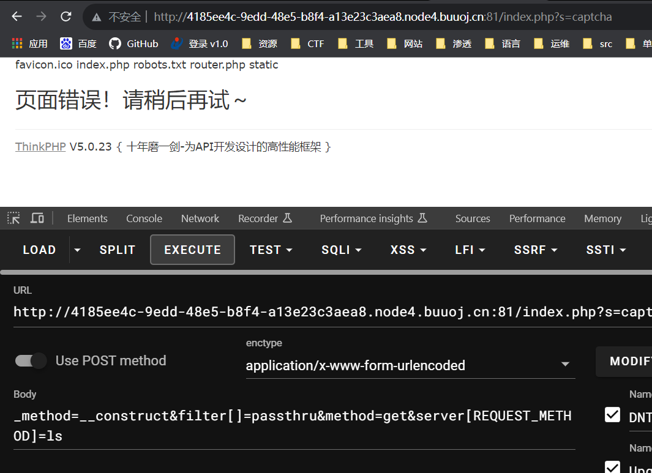Open the XSS dropdown menu
Image resolution: width=652 pixels, height=473 pixels.
pyautogui.click(x=408, y=250)
